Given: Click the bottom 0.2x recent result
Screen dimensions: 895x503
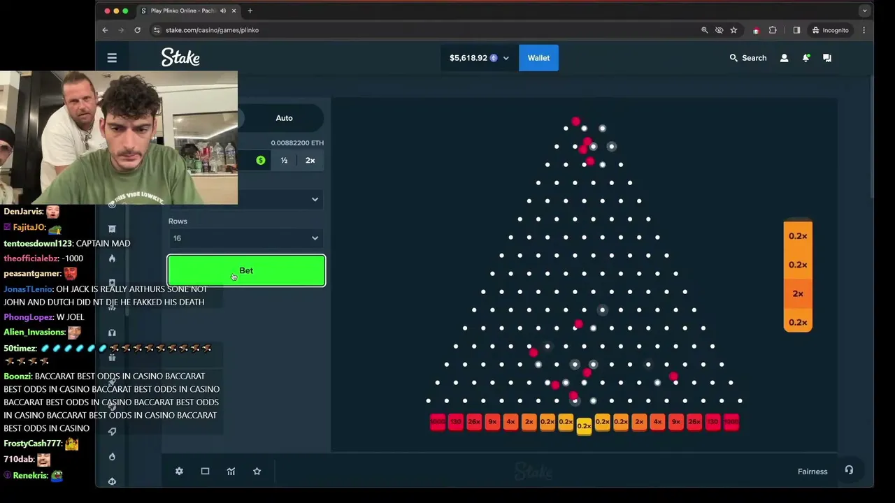Looking at the screenshot, I should point(798,323).
